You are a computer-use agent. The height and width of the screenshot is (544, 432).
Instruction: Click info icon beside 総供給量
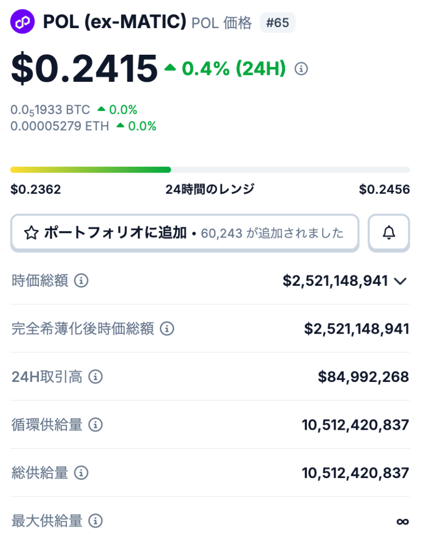pos(81,473)
